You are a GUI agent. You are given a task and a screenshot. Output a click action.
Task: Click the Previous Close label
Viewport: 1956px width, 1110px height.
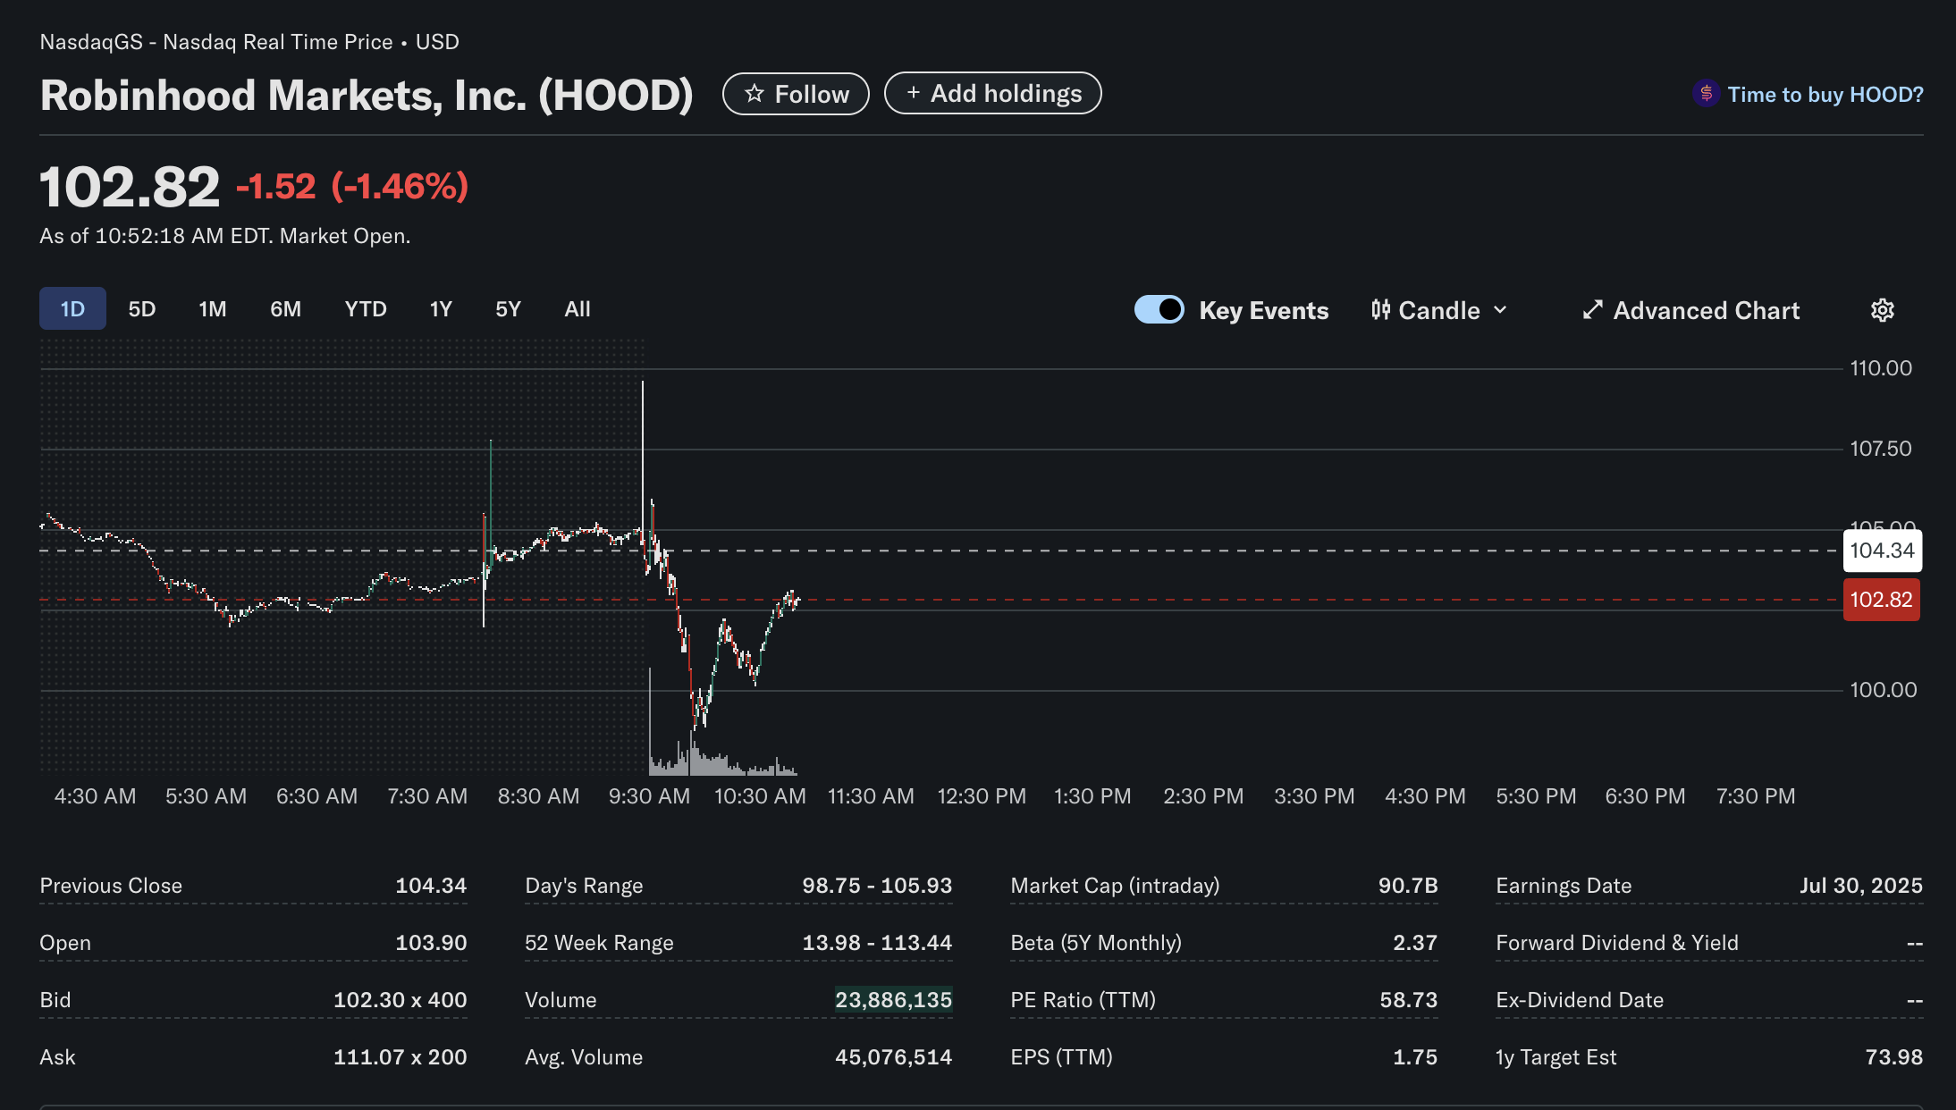[x=111, y=886]
